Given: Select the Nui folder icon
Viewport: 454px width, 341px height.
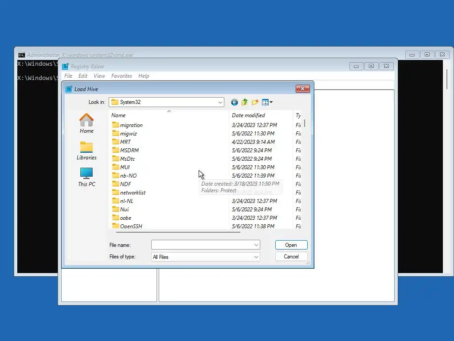Looking at the screenshot, I should [x=115, y=209].
